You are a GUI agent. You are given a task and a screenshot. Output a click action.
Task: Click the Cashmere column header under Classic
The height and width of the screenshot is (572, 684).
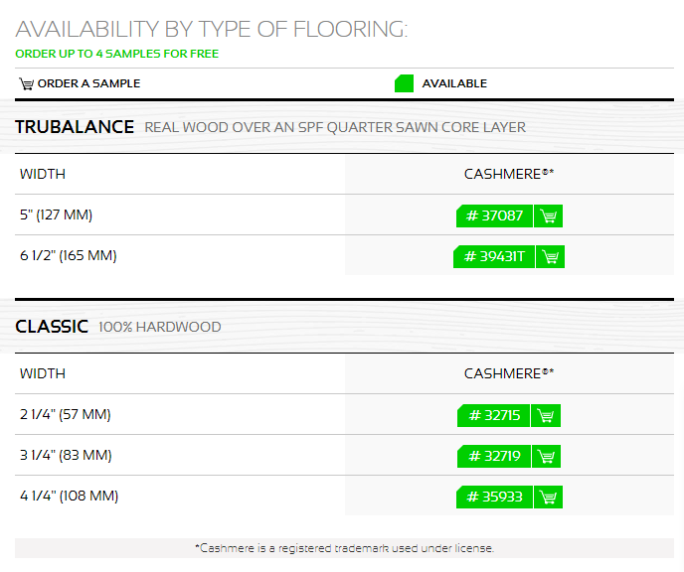click(509, 373)
